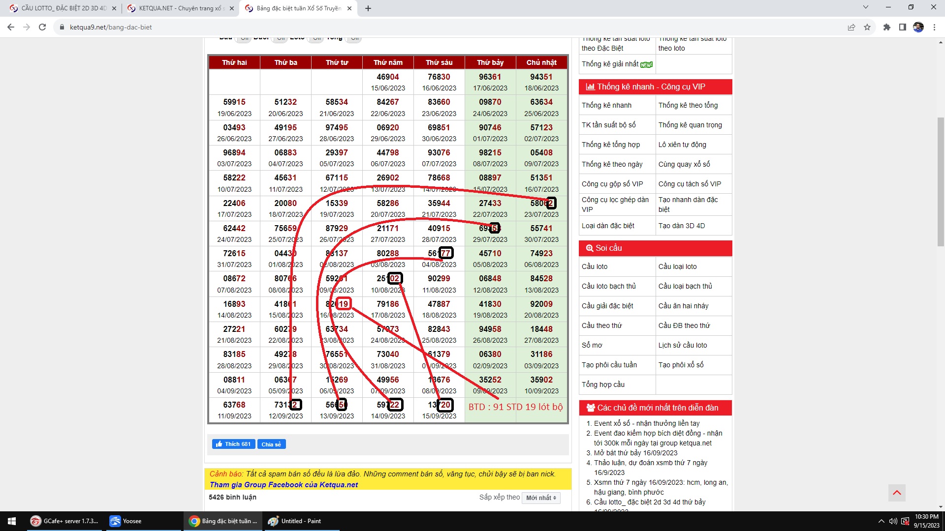Image resolution: width=945 pixels, height=531 pixels.
Task: Open Mở bát thứ bảy 16/09/2023 topic
Action: click(635, 453)
